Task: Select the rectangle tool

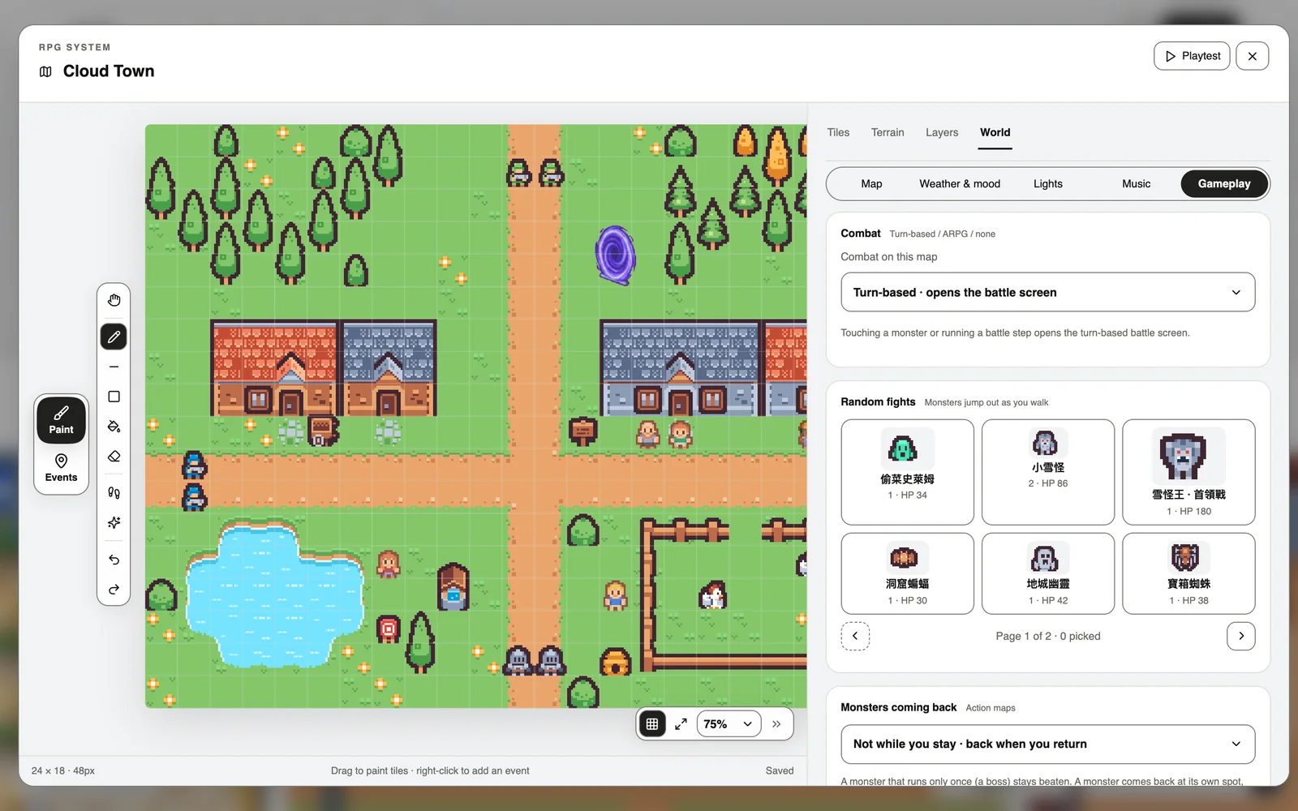Action: point(114,397)
